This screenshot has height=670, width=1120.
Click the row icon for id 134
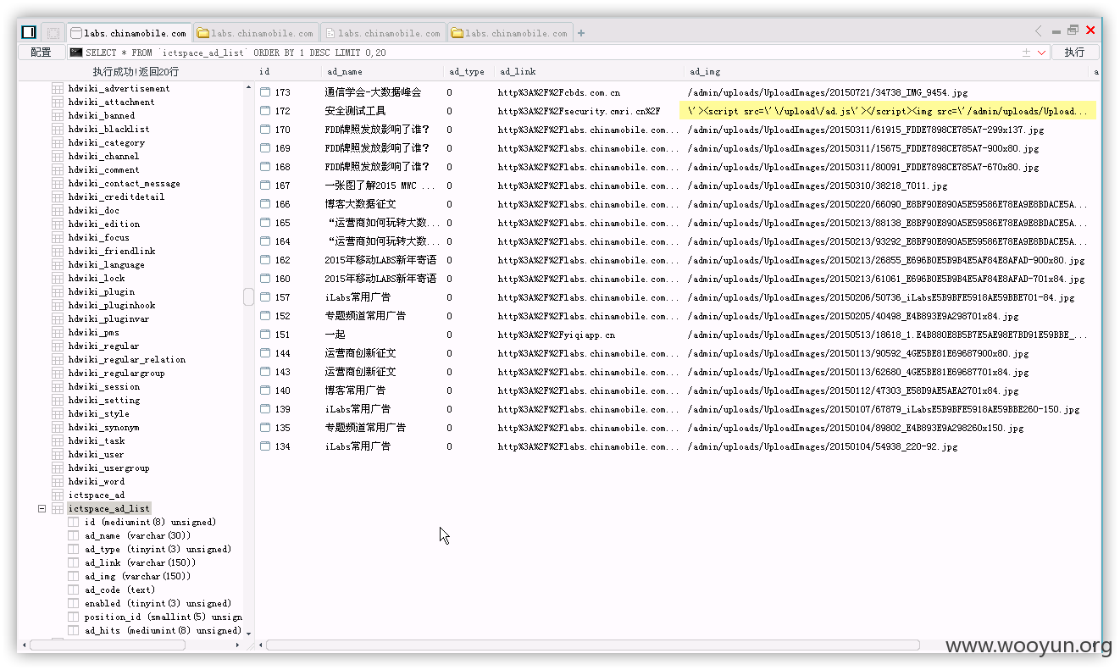point(265,446)
